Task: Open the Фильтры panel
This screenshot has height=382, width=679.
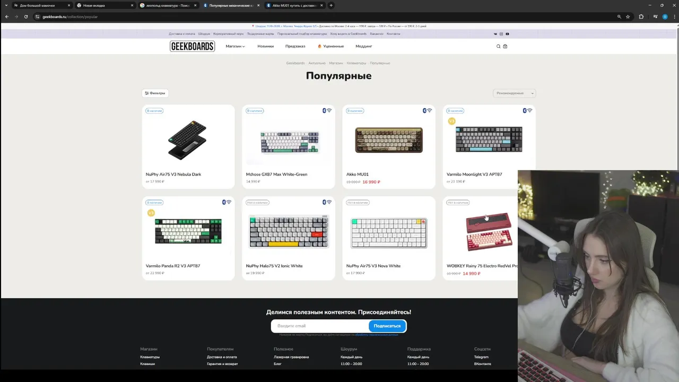Action: [155, 93]
